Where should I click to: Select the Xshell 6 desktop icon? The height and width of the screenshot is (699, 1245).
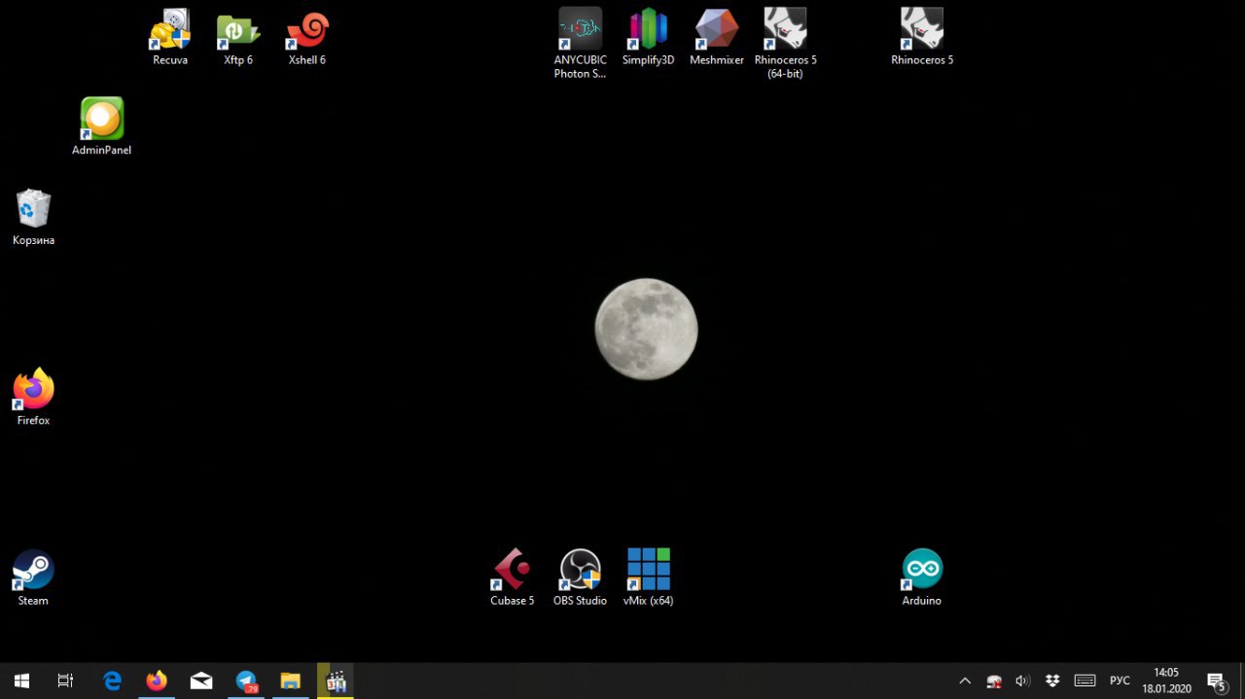[307, 38]
